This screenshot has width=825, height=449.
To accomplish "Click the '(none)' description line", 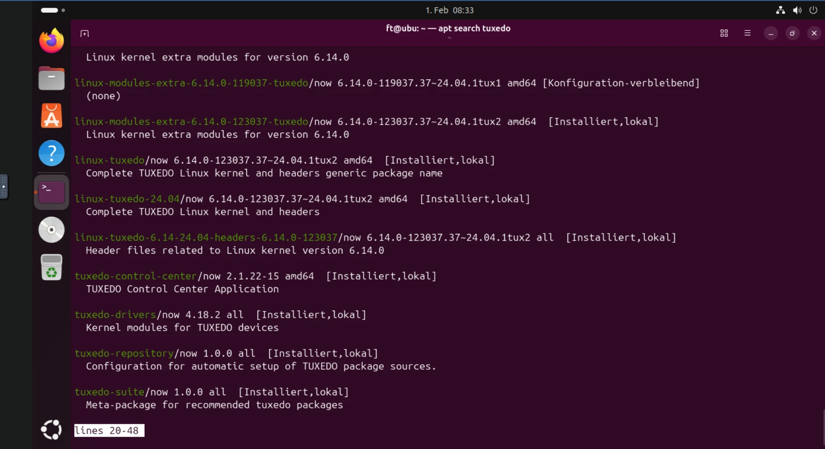I will pos(103,96).
